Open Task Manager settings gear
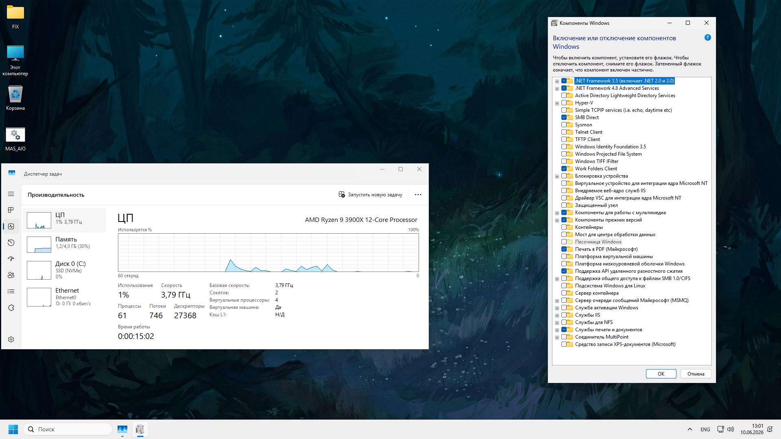The width and height of the screenshot is (781, 439). pyautogui.click(x=11, y=339)
